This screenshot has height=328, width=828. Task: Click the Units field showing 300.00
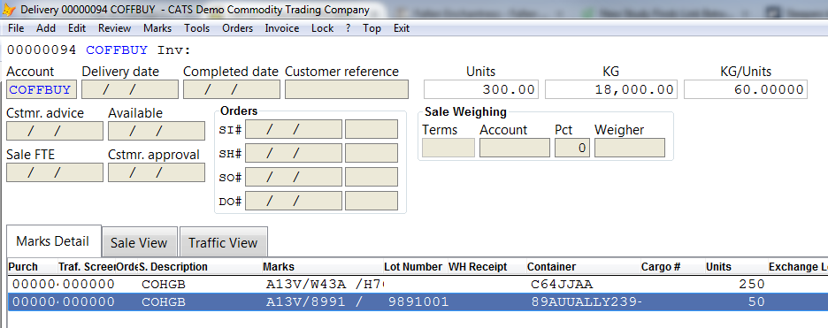click(480, 89)
